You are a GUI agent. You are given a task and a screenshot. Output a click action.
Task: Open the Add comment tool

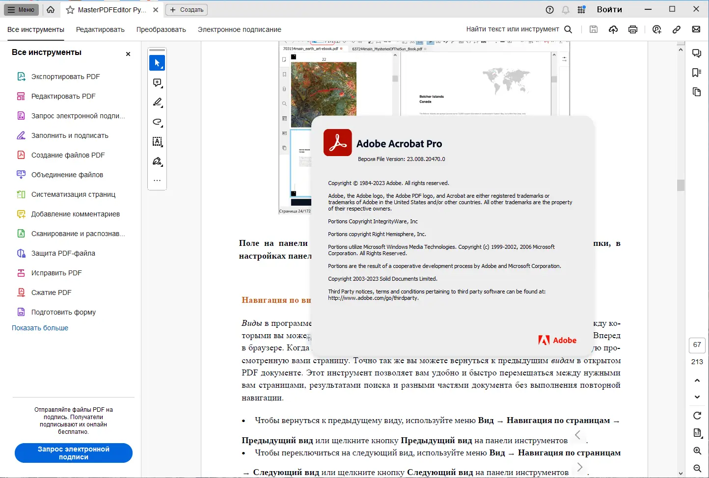pyautogui.click(x=157, y=82)
